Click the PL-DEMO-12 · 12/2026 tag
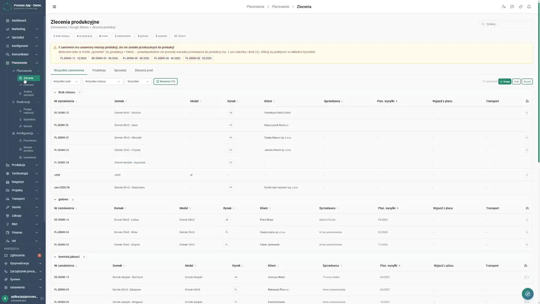Viewport: 540px width, 304px height. (73, 58)
